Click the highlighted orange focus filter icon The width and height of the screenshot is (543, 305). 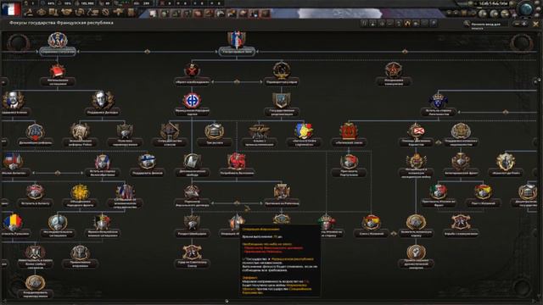coord(407,24)
